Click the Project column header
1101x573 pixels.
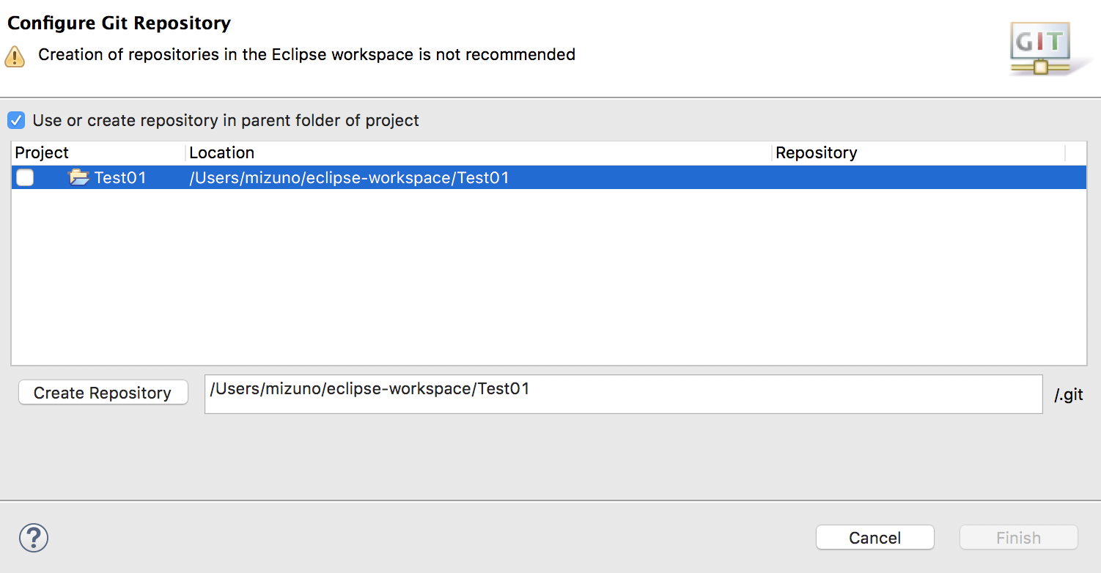43,153
